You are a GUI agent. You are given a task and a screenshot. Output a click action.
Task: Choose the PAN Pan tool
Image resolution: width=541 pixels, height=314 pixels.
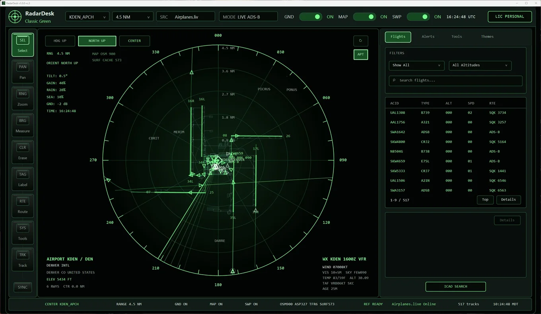coord(23,72)
